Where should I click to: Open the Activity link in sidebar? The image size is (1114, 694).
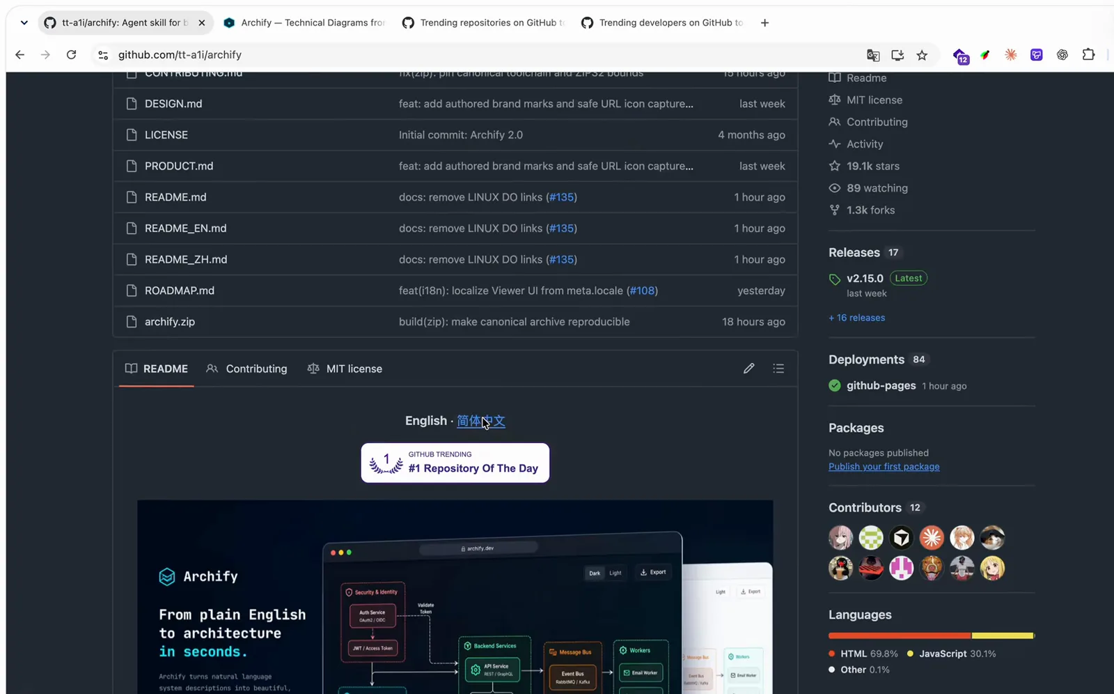coord(856,144)
